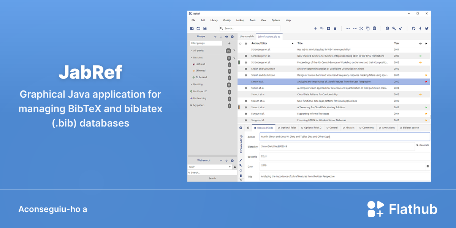456x228 pixels.
Task: Expand the double-chevron at the entry editor sidebar bottom
Action: click(241, 179)
